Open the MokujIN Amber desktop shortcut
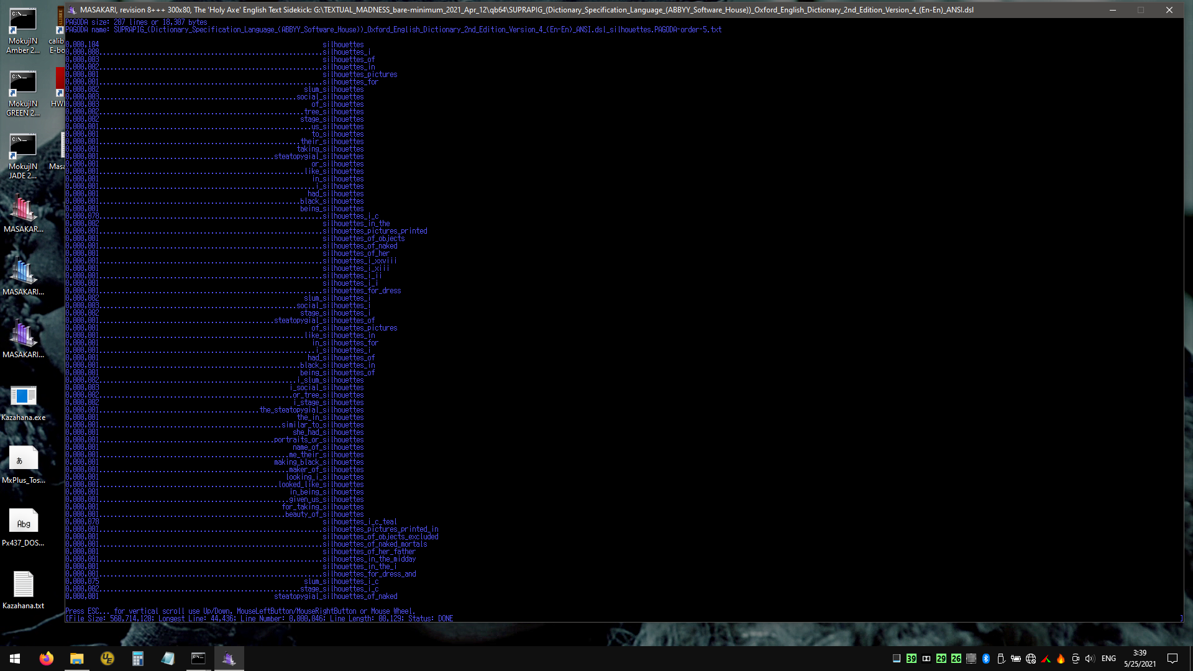This screenshot has height=671, width=1193. 23,30
